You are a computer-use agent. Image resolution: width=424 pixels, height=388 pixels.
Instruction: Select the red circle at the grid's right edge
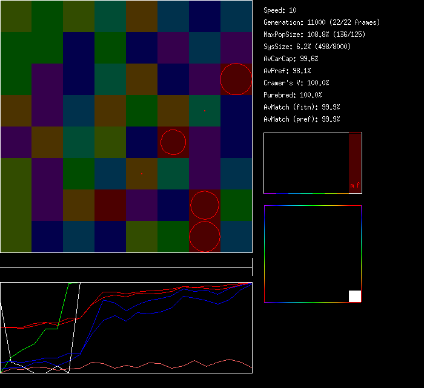236,79
